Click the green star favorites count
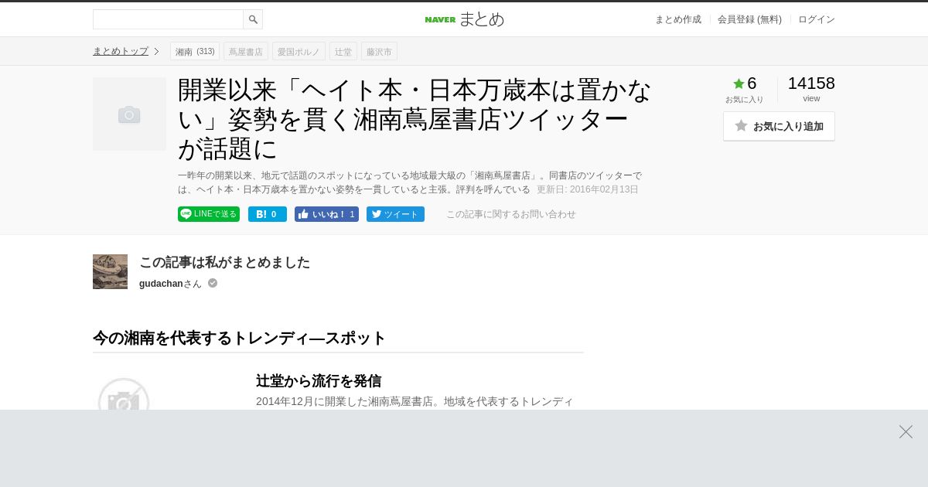Screen dimensions: 928x487 [745, 83]
